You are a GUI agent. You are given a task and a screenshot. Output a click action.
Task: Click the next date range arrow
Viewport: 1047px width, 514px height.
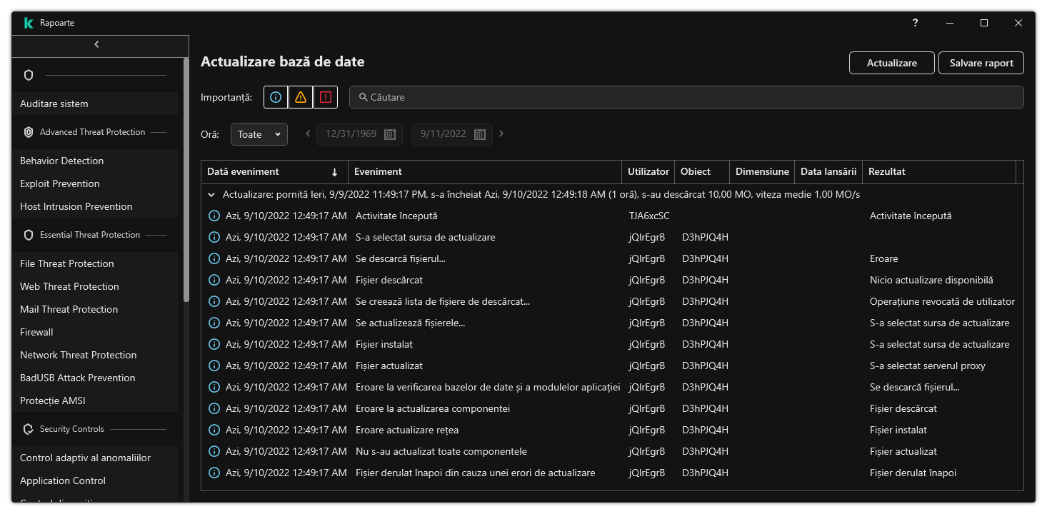pos(501,133)
